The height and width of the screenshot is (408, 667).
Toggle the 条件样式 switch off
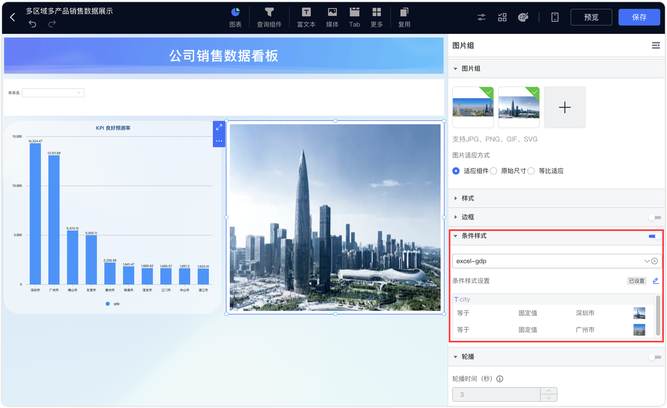[655, 236]
